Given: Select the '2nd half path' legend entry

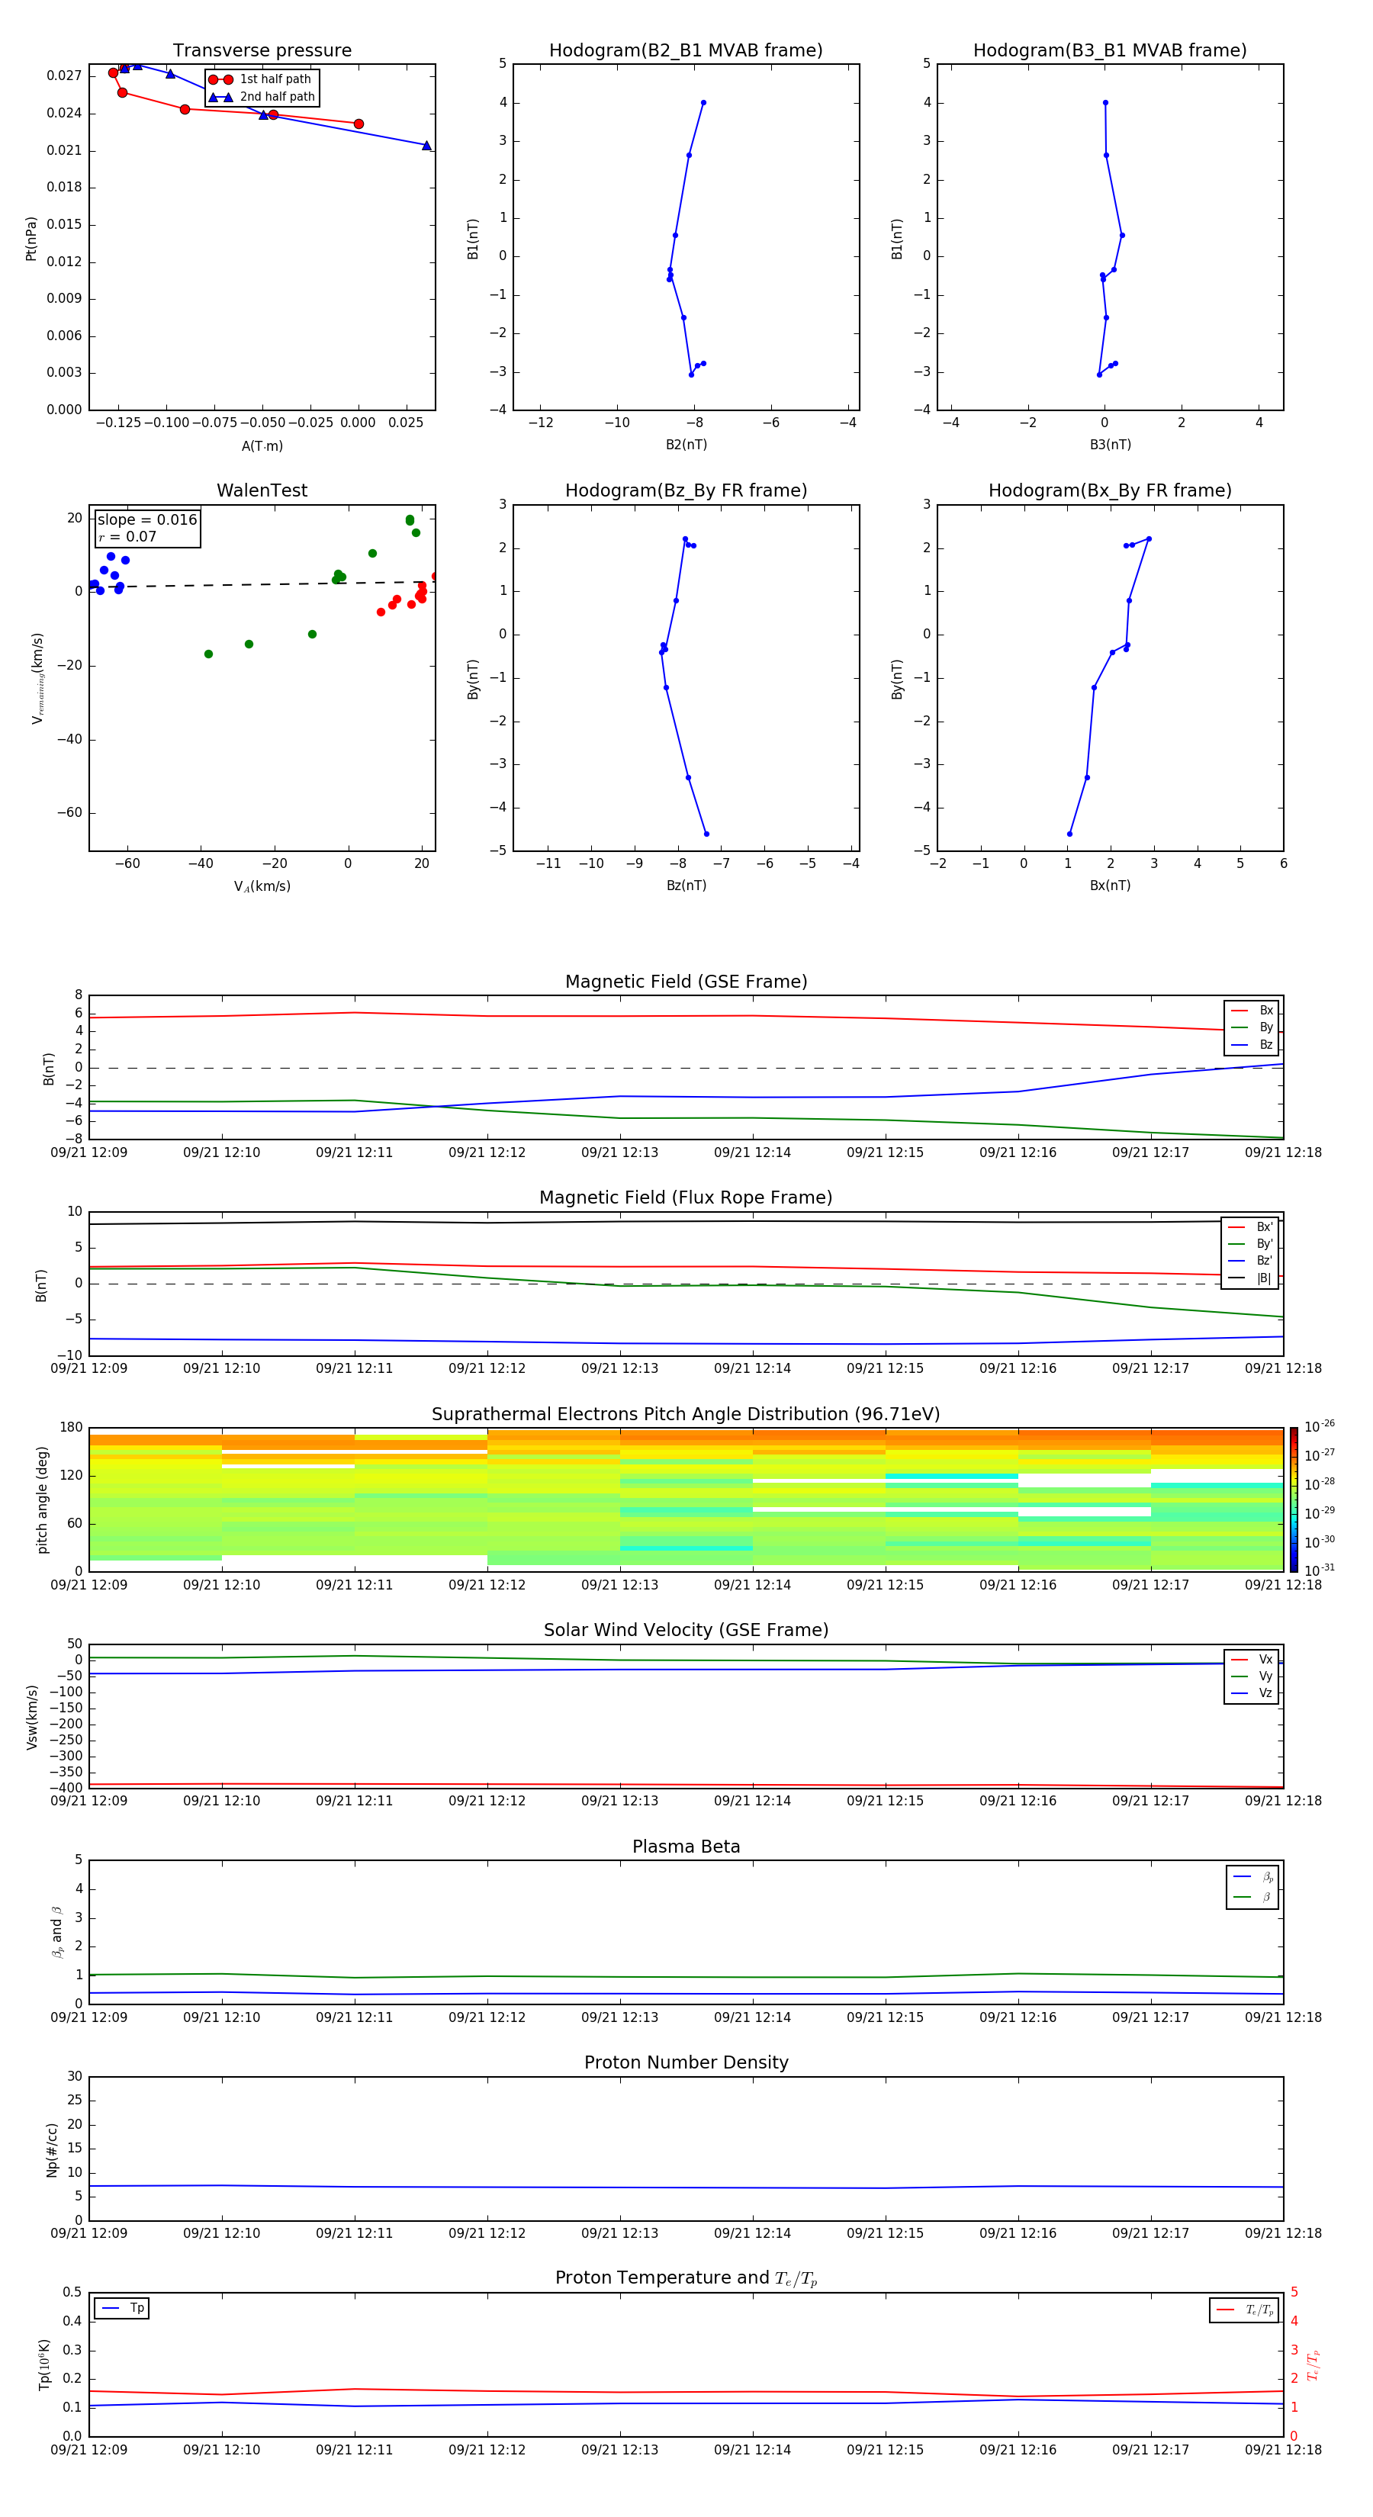Looking at the screenshot, I should 263,97.
